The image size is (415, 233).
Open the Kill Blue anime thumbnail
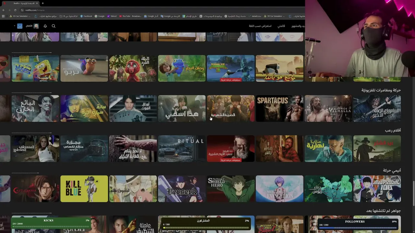[84, 189]
